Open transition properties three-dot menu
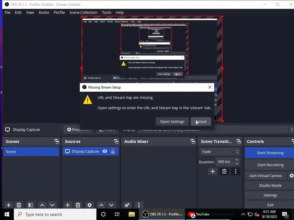The image size is (294, 220). coord(236,171)
